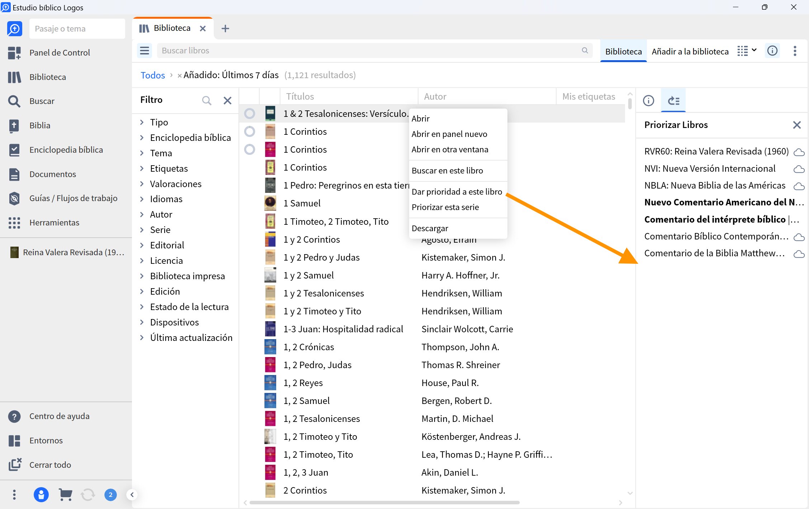Screen dimensions: 809x509
Task: Select radio for 1 & 2 Tesalonicenses row
Action: tap(250, 114)
